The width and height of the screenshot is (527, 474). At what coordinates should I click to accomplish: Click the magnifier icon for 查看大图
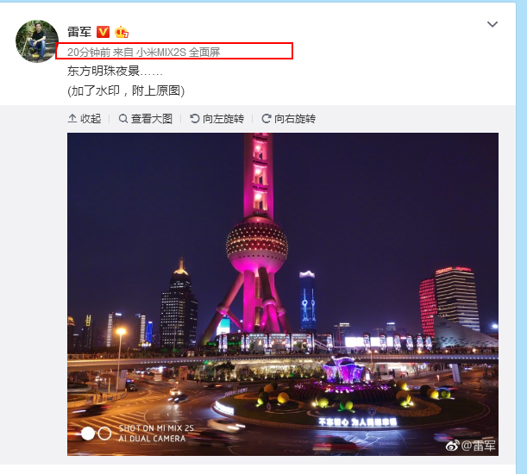(123, 119)
